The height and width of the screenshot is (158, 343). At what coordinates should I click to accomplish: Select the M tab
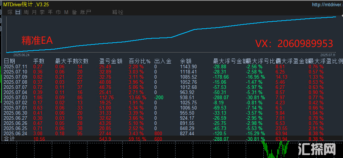pos(66,12)
